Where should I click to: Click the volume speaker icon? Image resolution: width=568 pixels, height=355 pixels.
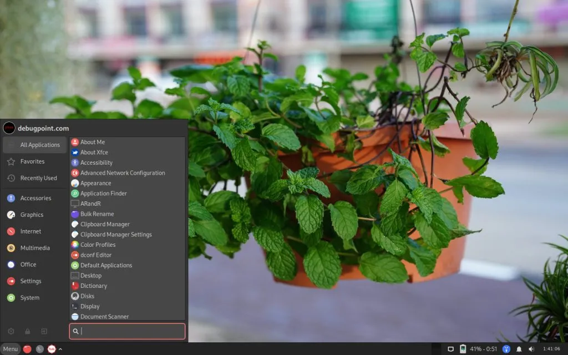pyautogui.click(x=531, y=349)
